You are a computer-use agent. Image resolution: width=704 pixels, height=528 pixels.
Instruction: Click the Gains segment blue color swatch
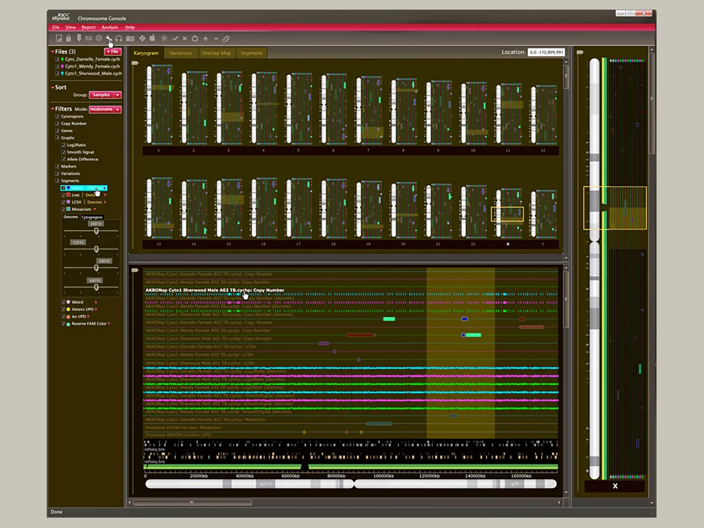pyautogui.click(x=68, y=188)
